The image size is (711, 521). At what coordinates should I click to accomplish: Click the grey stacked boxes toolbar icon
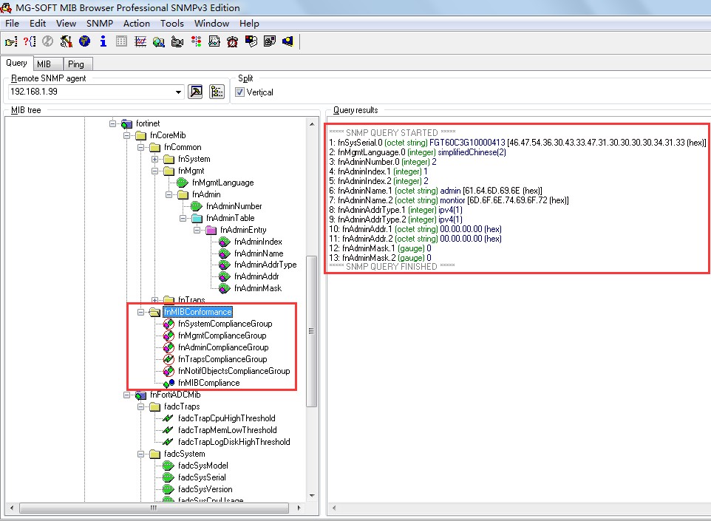click(x=270, y=41)
